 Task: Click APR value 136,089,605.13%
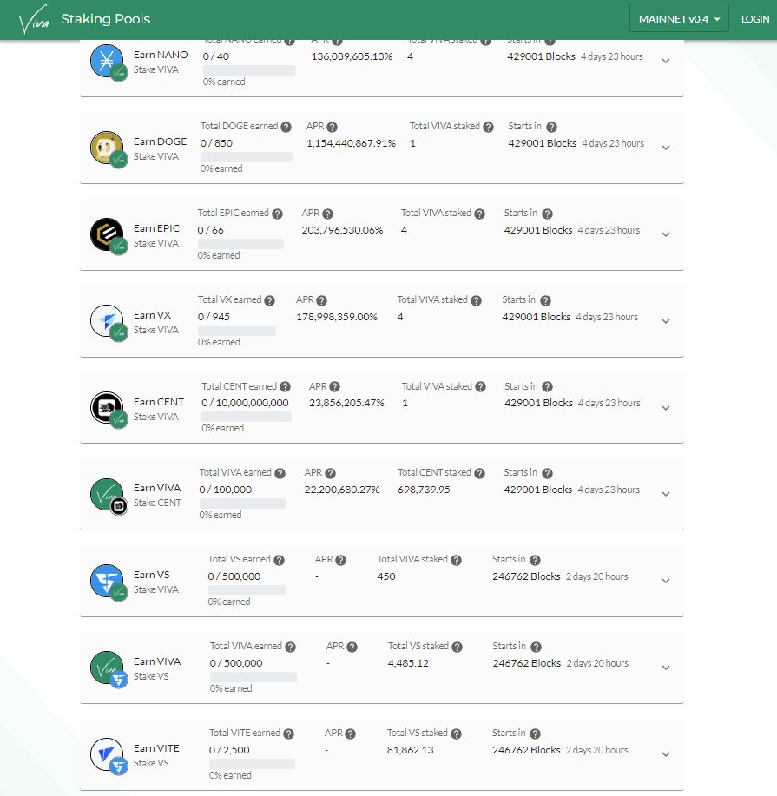[352, 56]
